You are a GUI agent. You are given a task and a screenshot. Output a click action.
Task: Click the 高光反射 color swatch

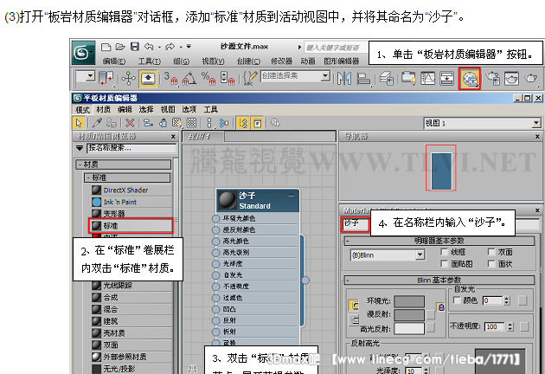point(409,328)
